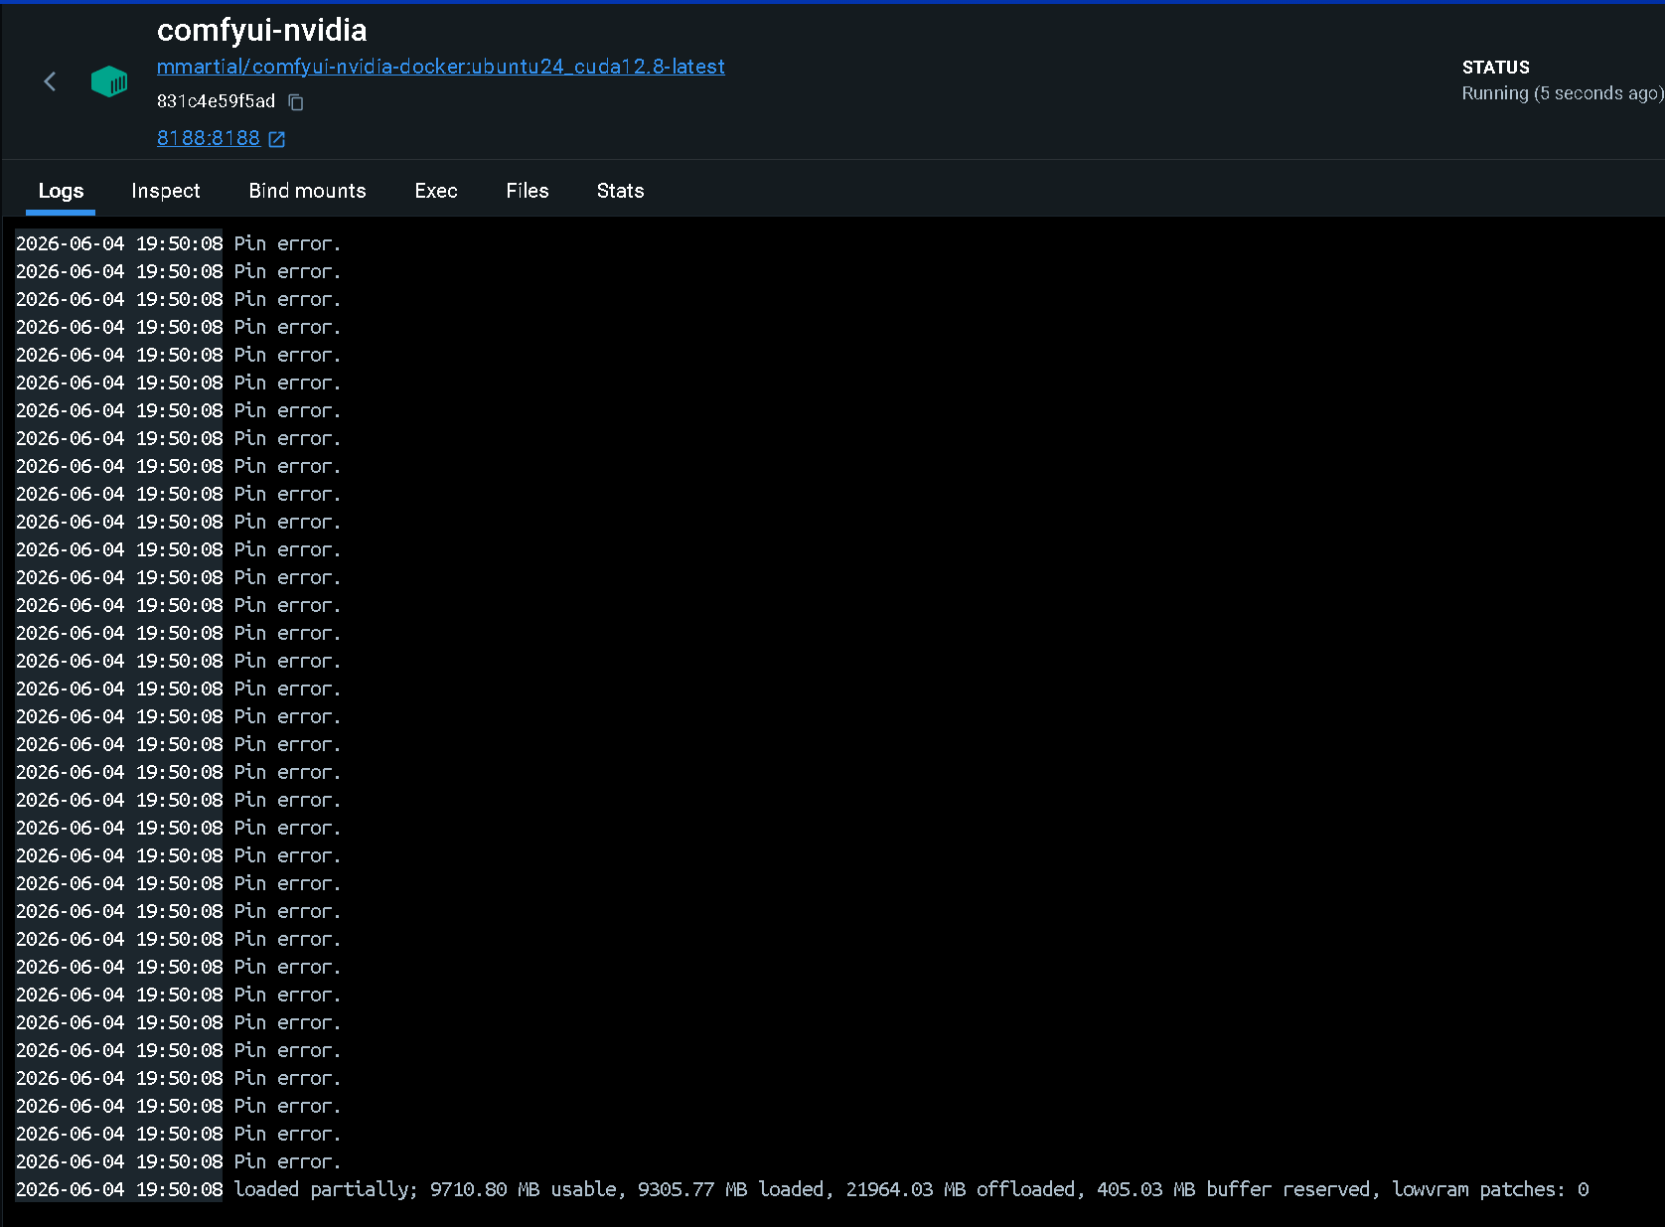The width and height of the screenshot is (1665, 1227).
Task: Click the STATUS label
Action: [1496, 68]
